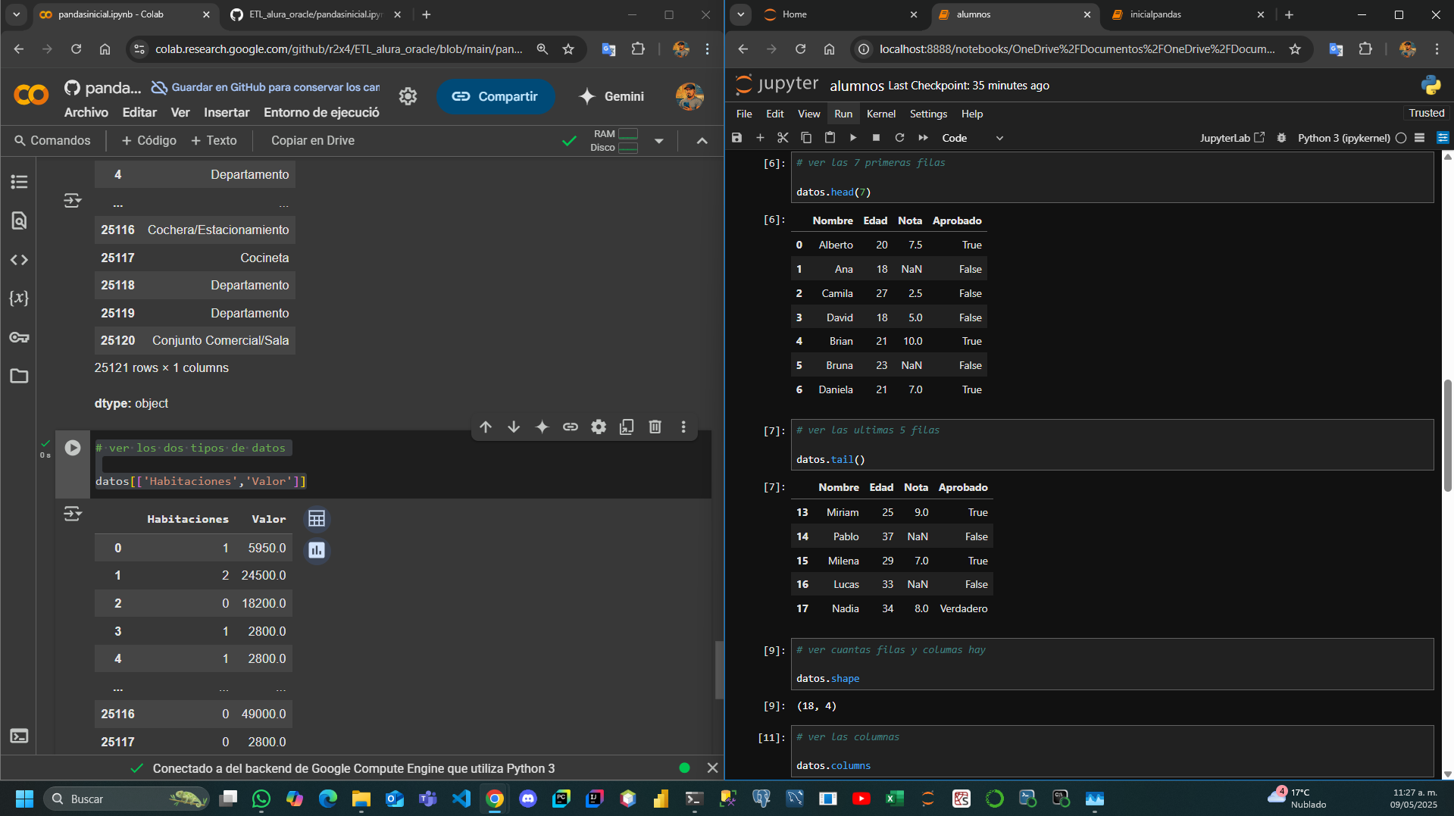Run the Habitaciones and Valor code cell
The height and width of the screenshot is (816, 1454).
click(73, 448)
